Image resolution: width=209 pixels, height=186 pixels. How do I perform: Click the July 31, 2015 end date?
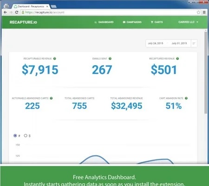179,43
